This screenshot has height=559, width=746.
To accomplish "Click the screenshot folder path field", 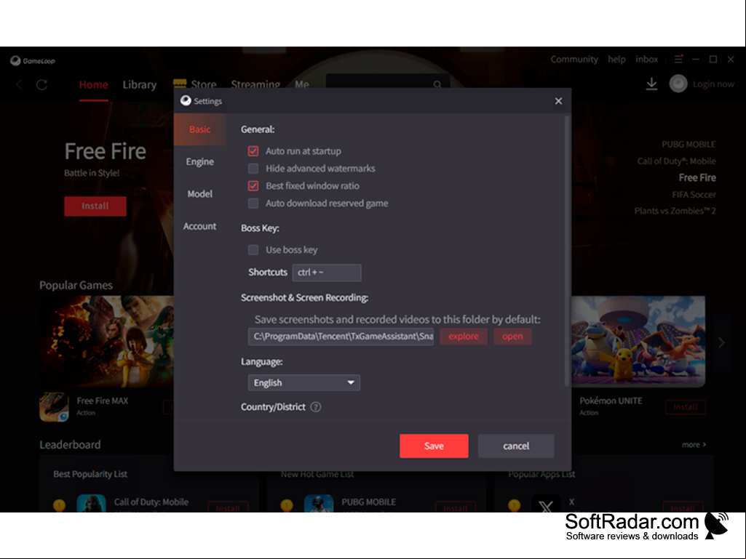I will (341, 336).
